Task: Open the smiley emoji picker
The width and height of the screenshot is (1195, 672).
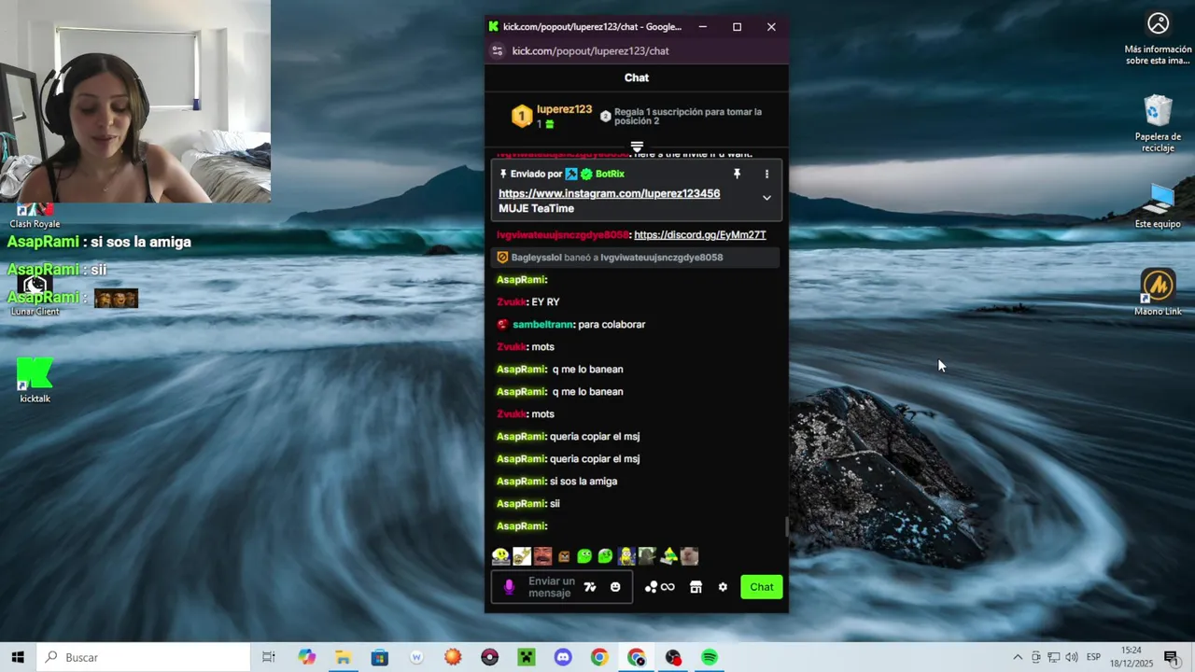Action: (615, 587)
